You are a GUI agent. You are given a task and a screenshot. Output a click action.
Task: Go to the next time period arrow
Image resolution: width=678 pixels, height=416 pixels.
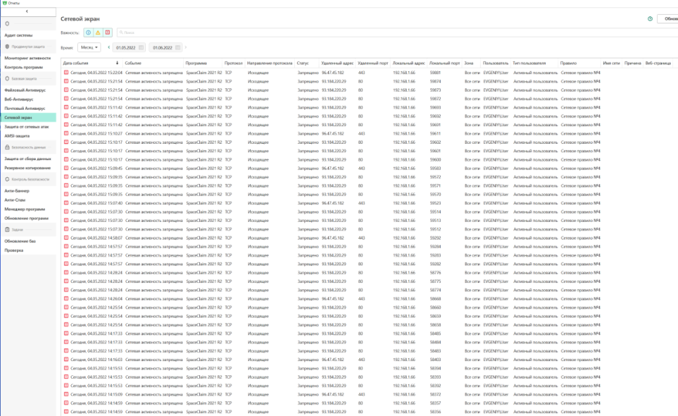tap(186, 48)
